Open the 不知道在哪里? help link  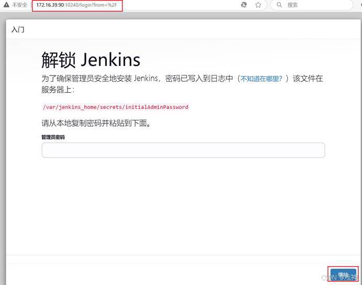[261, 79]
